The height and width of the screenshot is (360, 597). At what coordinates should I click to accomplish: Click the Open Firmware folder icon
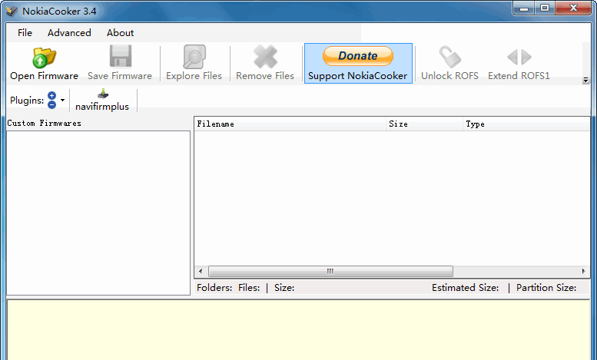click(x=44, y=58)
